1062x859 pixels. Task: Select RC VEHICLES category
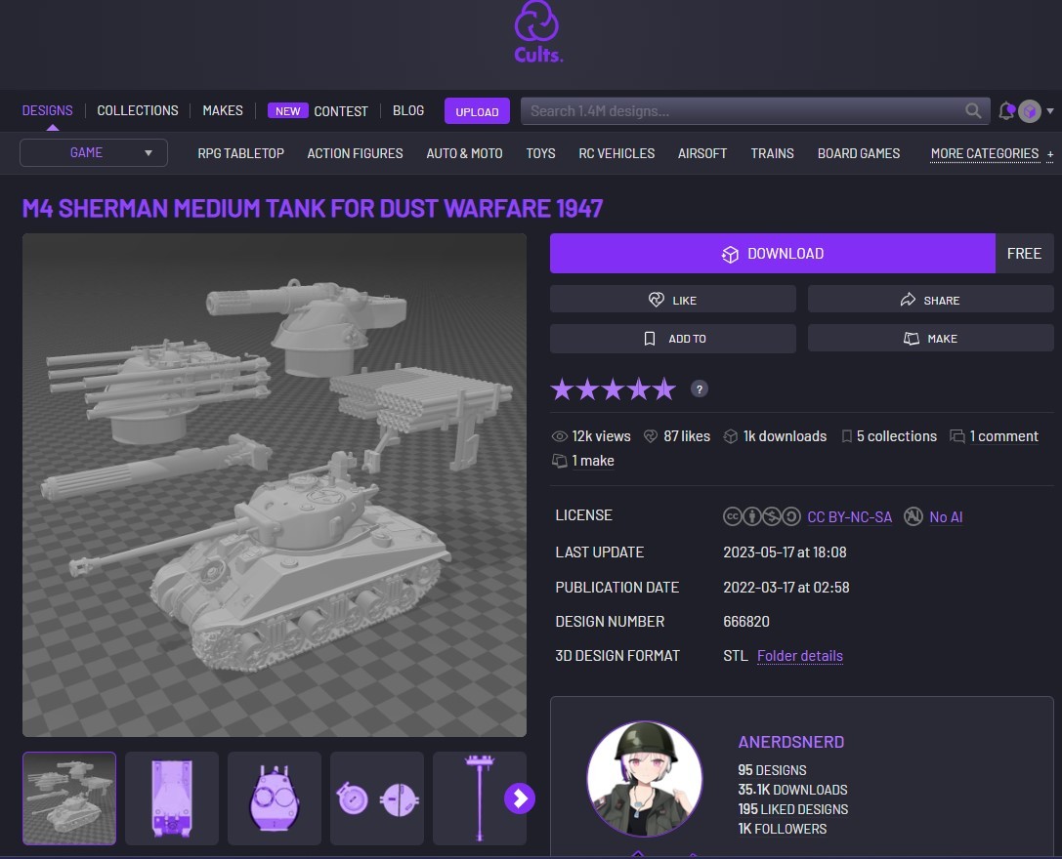[x=616, y=153]
